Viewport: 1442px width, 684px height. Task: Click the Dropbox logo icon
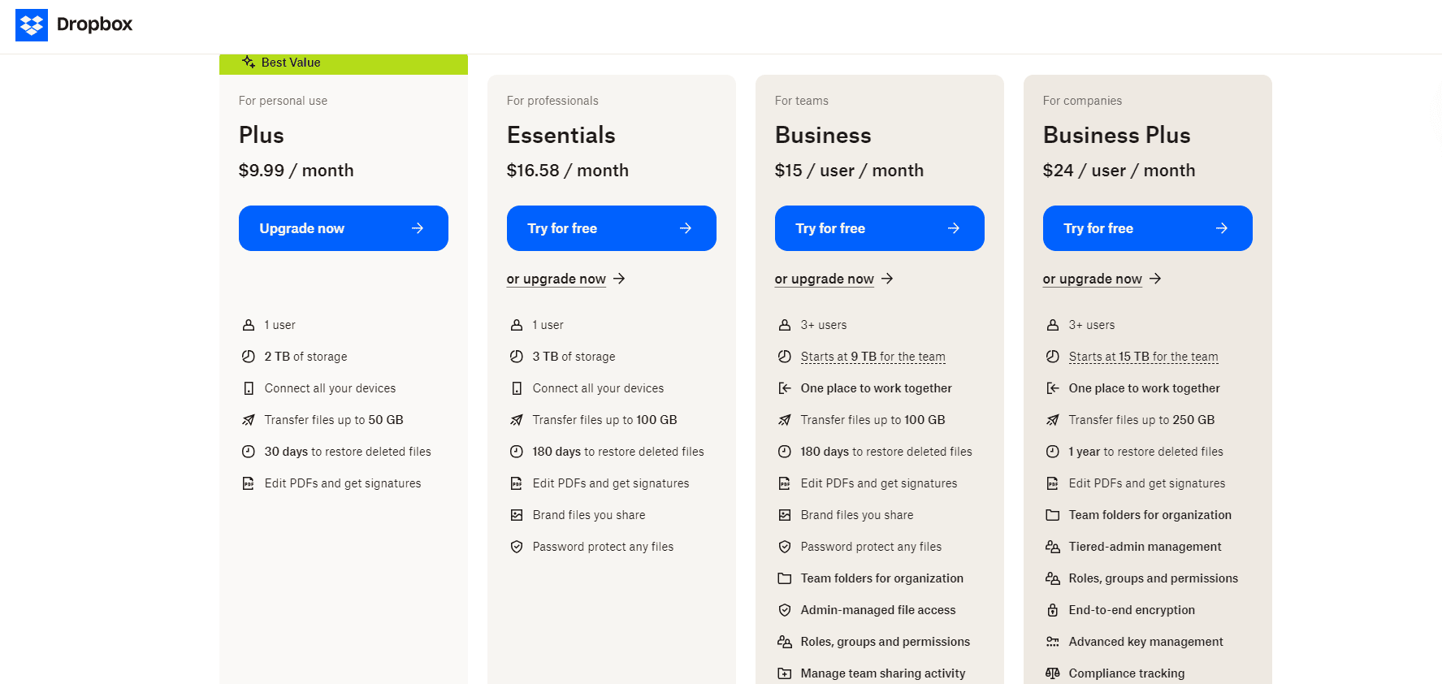(x=32, y=25)
